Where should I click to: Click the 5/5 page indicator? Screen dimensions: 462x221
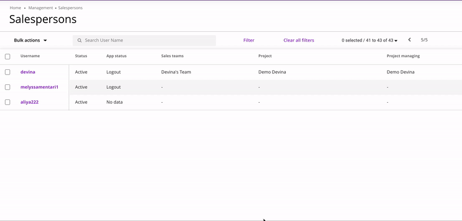tap(424, 40)
